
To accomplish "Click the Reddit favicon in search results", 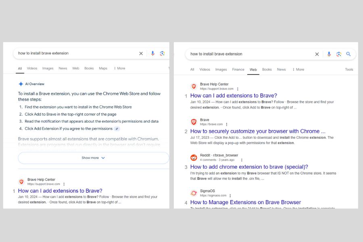I will pyautogui.click(x=194, y=157).
